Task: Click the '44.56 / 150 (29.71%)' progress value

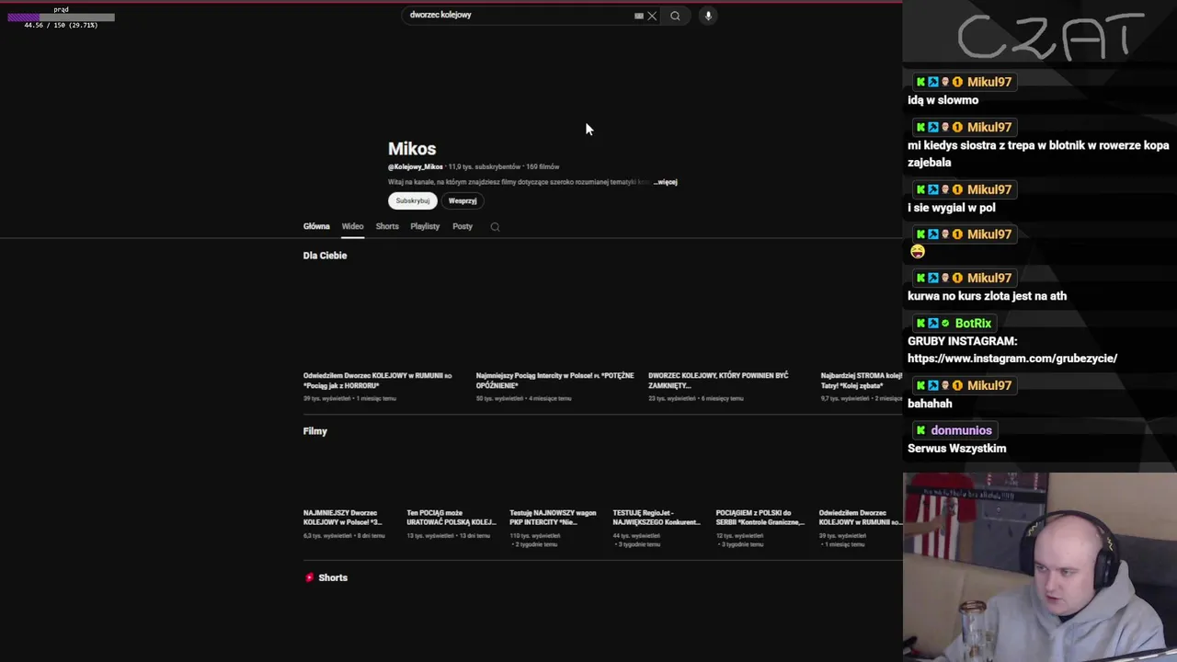Action: [61, 26]
